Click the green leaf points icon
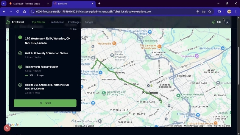 [213, 22]
